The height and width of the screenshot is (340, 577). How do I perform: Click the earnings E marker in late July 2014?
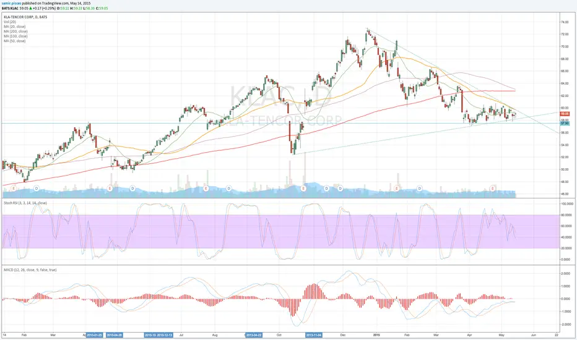[206, 188]
